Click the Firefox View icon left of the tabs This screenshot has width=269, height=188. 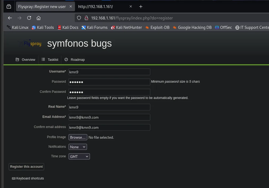[9, 6]
